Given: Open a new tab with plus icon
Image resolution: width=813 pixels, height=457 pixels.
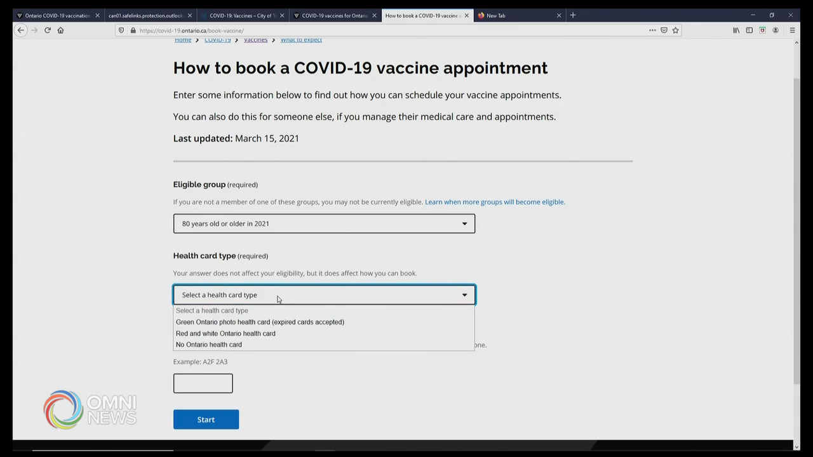Looking at the screenshot, I should click(x=573, y=15).
